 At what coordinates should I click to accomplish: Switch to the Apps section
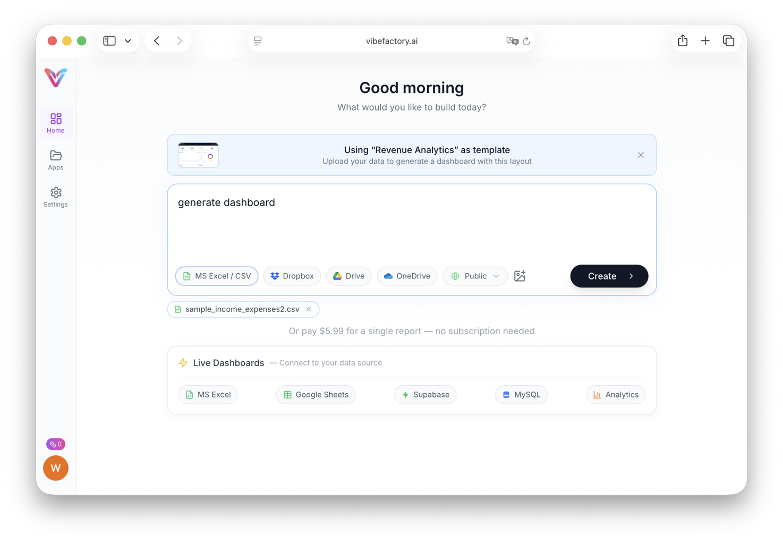click(x=55, y=159)
